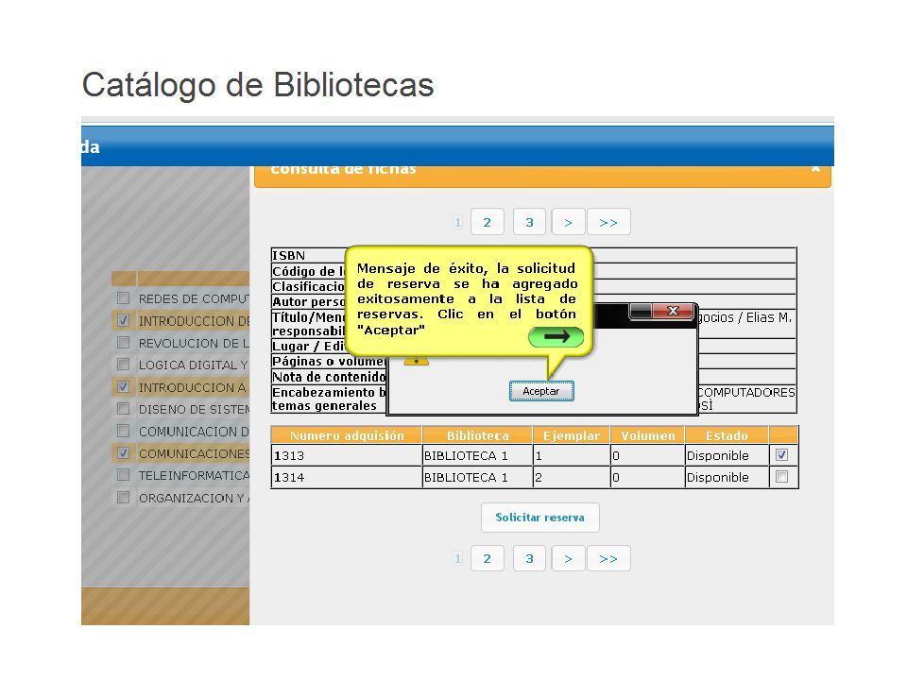The height and width of the screenshot is (680, 907).
Task: Jump to last page in bottom pagination
Action: [x=608, y=558]
